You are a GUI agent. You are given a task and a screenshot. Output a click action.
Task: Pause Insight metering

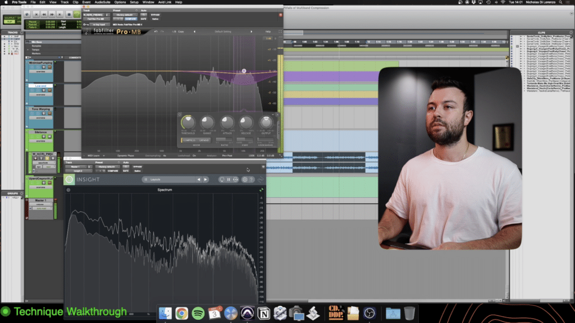(229, 180)
